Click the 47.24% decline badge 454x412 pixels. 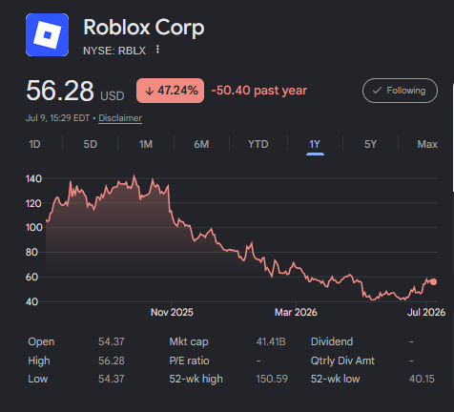(171, 91)
